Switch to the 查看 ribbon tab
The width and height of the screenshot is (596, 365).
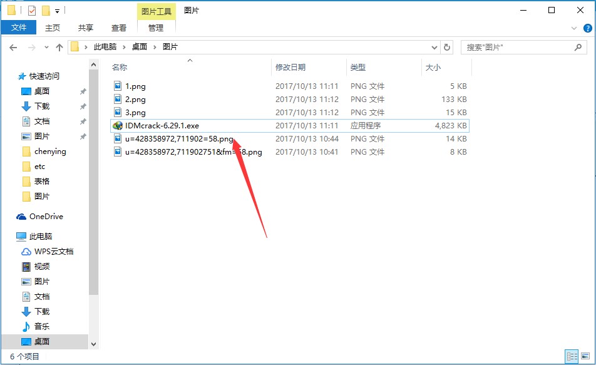[x=119, y=28]
